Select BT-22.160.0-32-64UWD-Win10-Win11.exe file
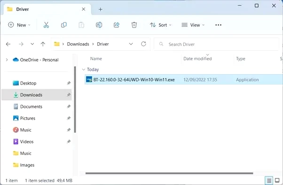This screenshot has width=283, height=185. pyautogui.click(x=134, y=80)
